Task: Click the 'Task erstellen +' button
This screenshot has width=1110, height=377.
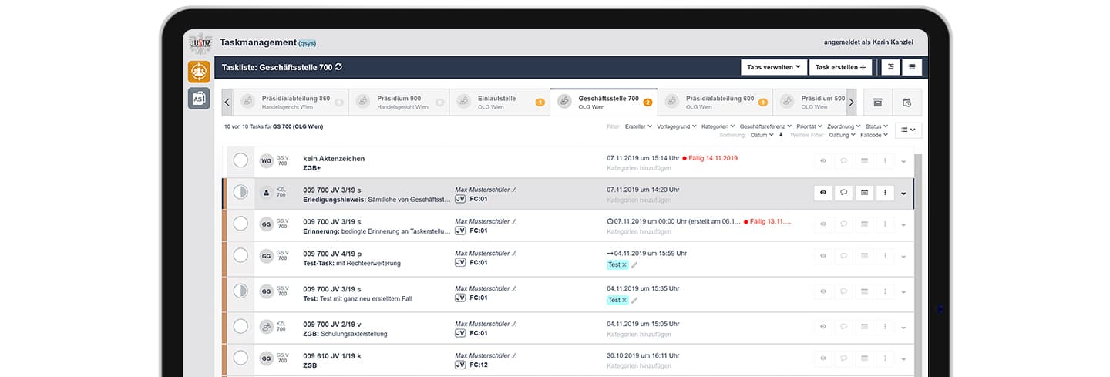Action: [840, 67]
